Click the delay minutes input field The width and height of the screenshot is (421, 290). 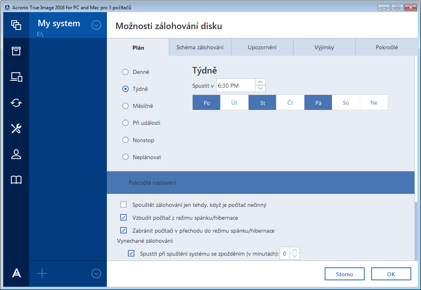point(285,253)
